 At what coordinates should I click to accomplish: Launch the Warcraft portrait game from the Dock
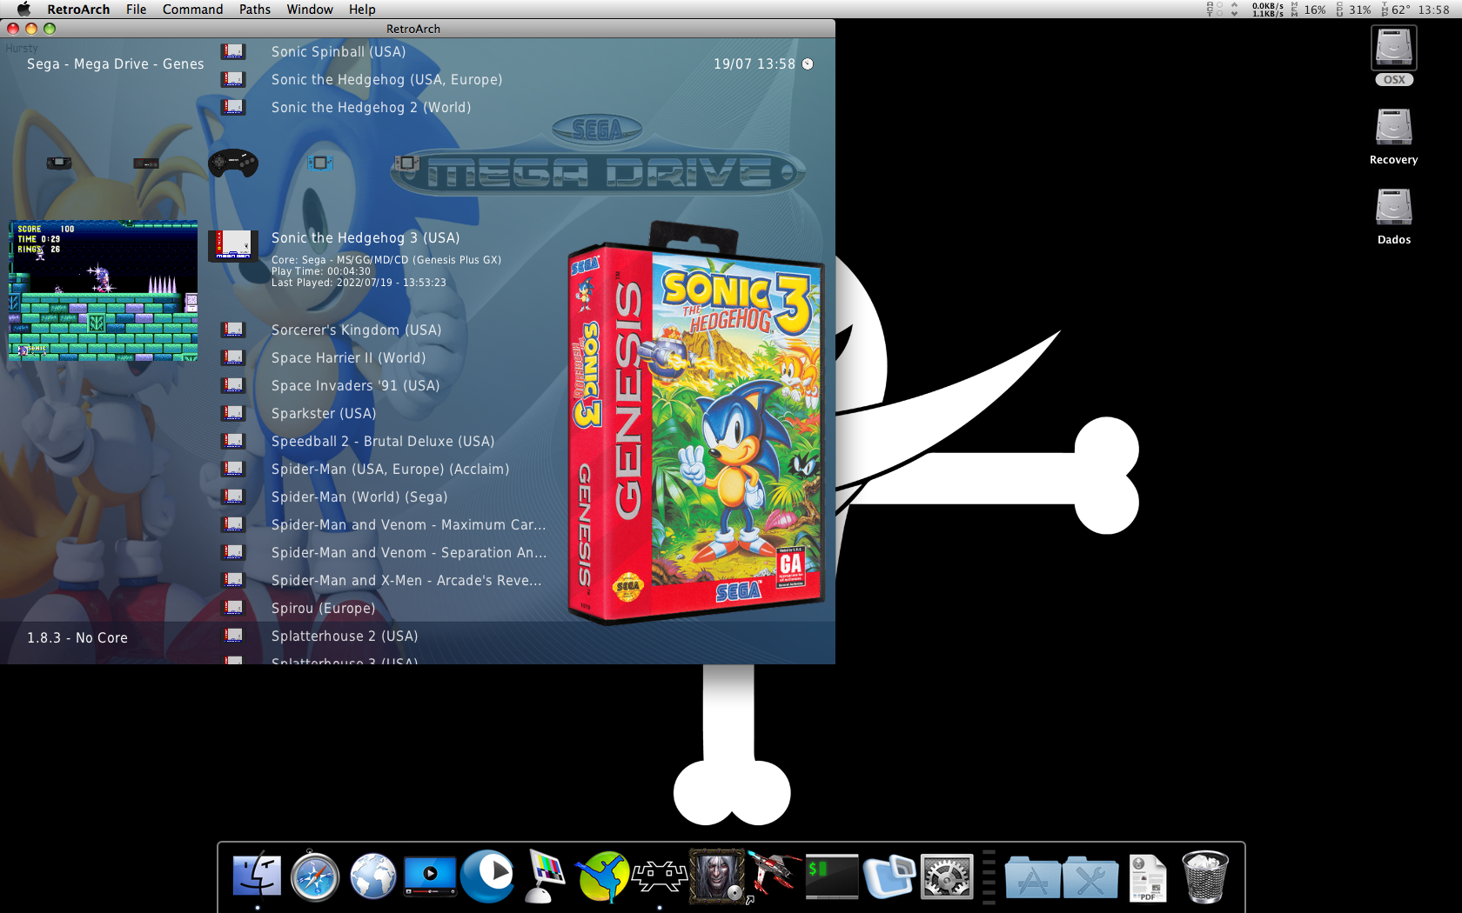pos(717,876)
